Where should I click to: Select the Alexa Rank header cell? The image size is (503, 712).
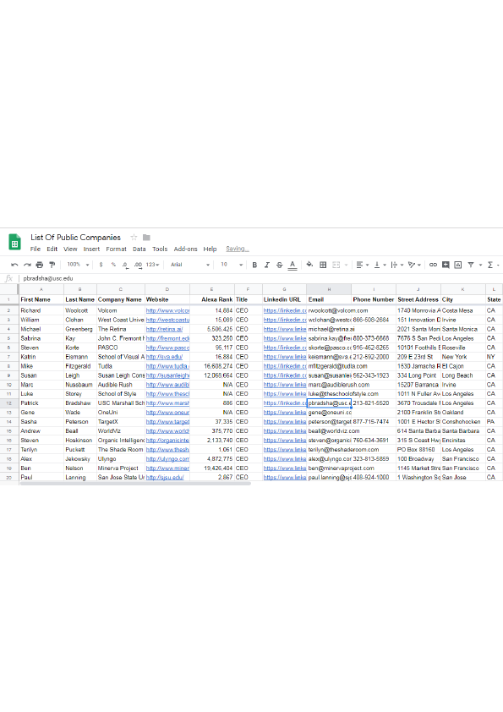click(x=212, y=299)
